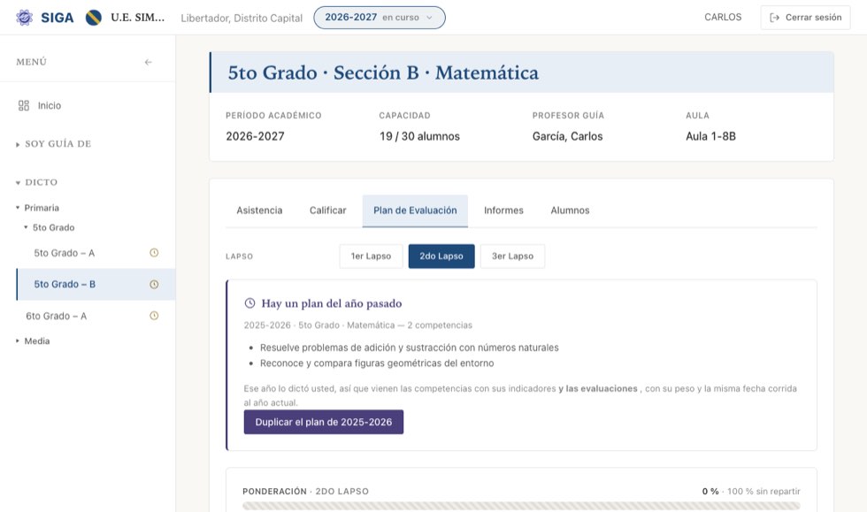Screen dimensions: 867x512
Task: Click the Inicio grid icon
Action: pyautogui.click(x=24, y=105)
